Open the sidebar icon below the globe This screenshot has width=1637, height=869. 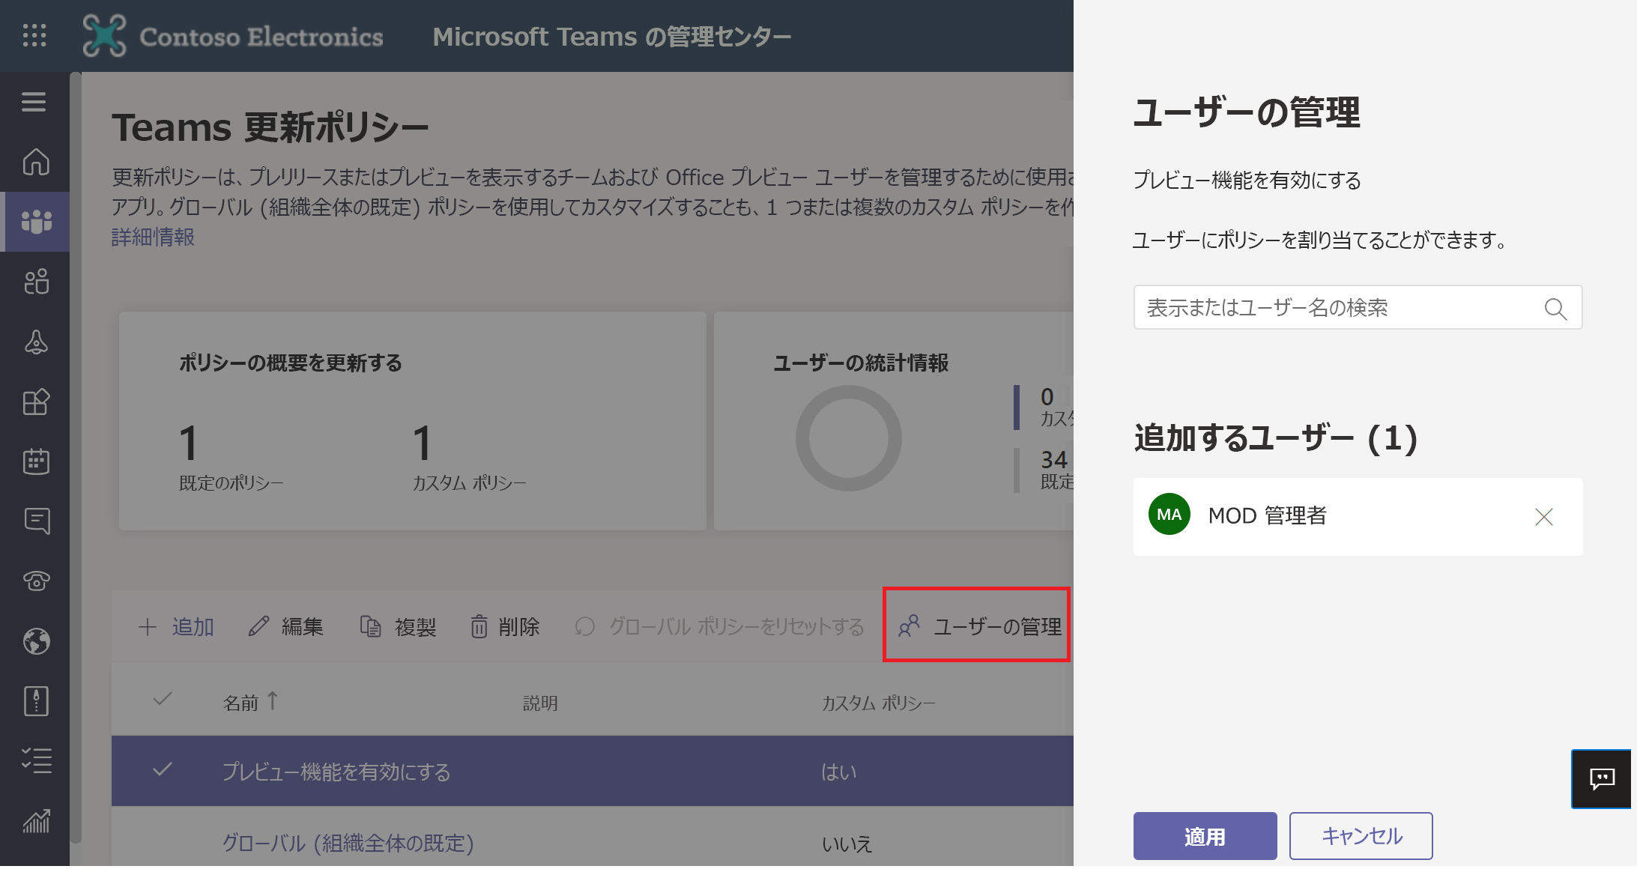pos(36,701)
